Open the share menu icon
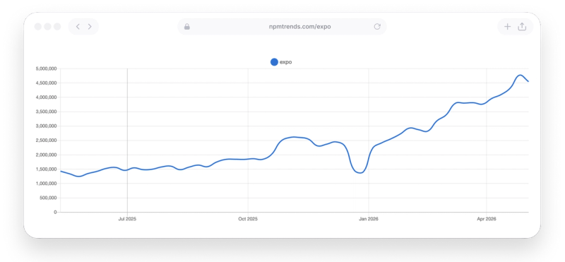The width and height of the screenshot is (565, 262). [522, 26]
